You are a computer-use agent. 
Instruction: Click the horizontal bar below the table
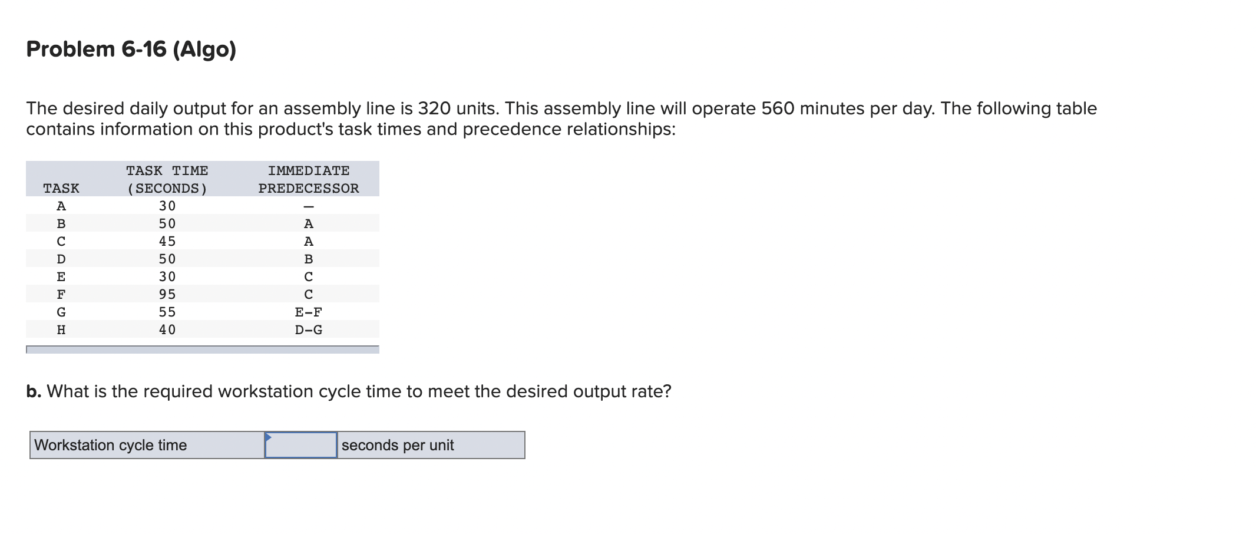[202, 349]
